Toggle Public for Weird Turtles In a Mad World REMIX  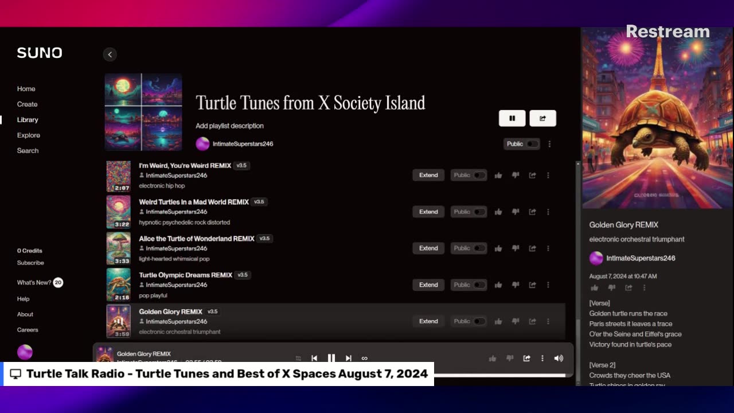(x=479, y=212)
